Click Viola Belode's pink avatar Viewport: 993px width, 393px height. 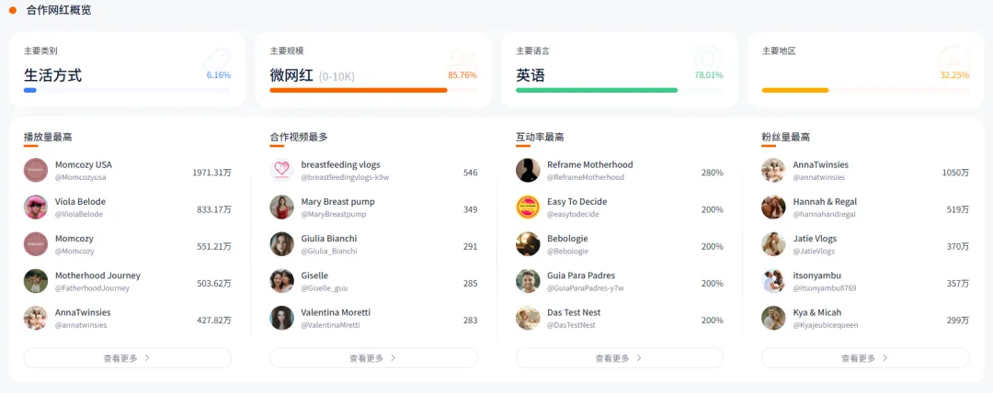tap(36, 208)
